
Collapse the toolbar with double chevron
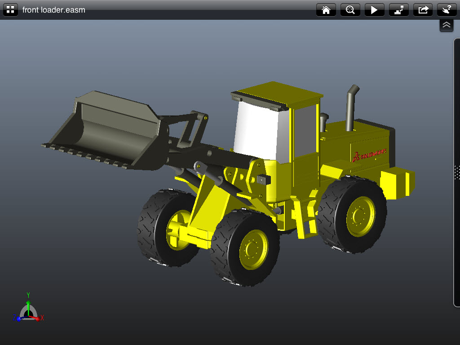[446, 25]
